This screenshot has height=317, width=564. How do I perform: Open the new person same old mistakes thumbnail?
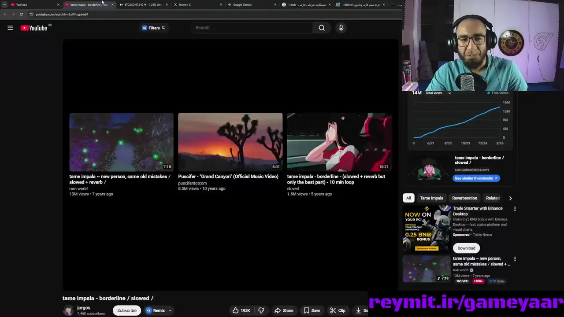pos(121,142)
